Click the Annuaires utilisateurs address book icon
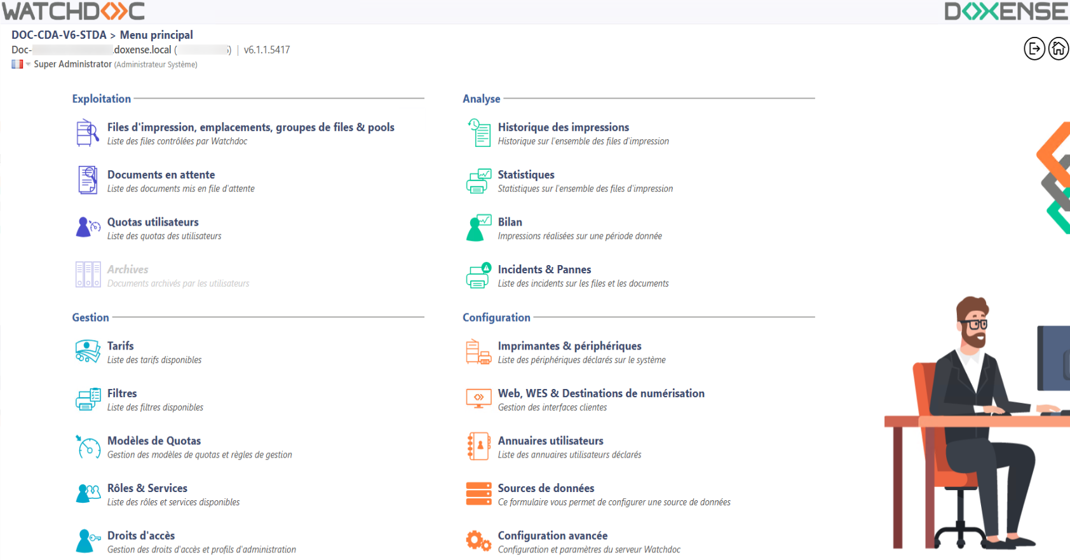1070x560 pixels. pos(478,446)
